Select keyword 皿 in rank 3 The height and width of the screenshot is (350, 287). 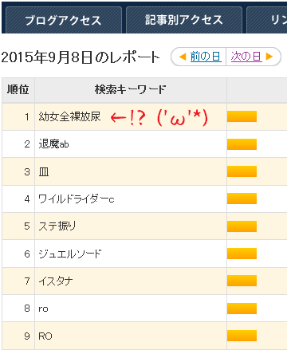[44, 172]
